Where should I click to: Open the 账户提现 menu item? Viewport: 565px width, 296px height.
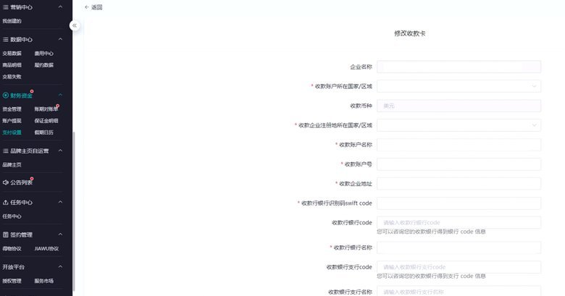(x=12, y=121)
